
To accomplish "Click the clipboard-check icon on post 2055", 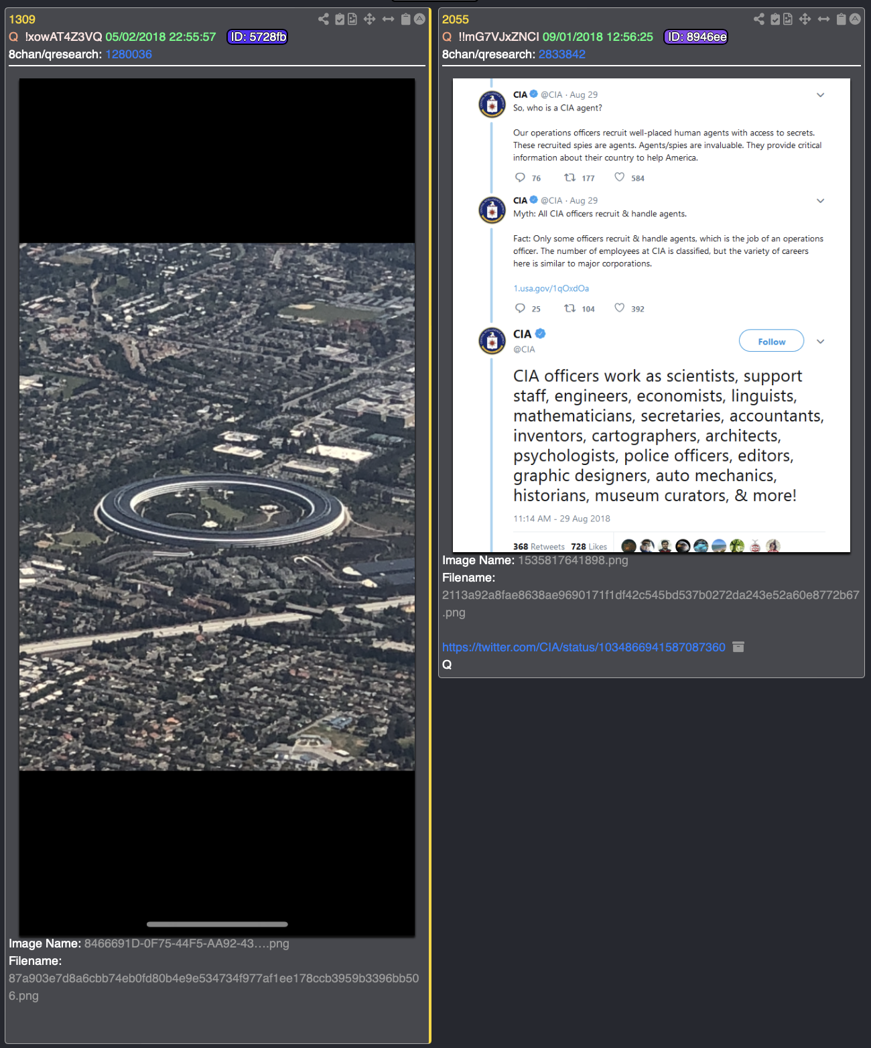I will click(775, 19).
